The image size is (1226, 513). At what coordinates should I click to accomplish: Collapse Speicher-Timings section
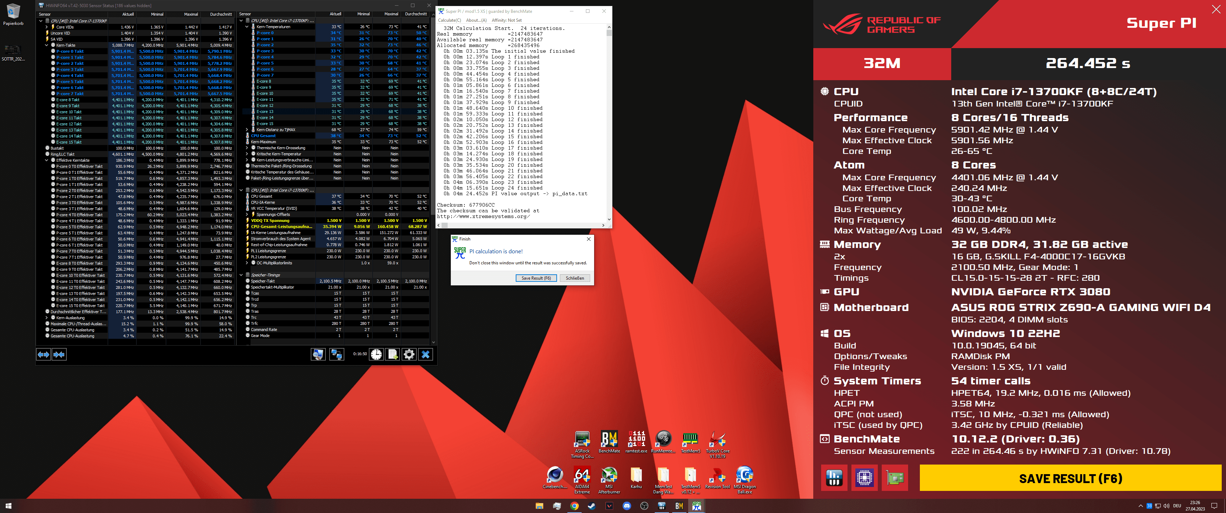point(241,275)
